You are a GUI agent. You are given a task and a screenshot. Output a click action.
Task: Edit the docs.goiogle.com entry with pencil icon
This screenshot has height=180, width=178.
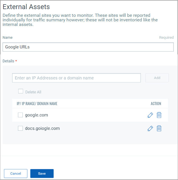point(150,128)
